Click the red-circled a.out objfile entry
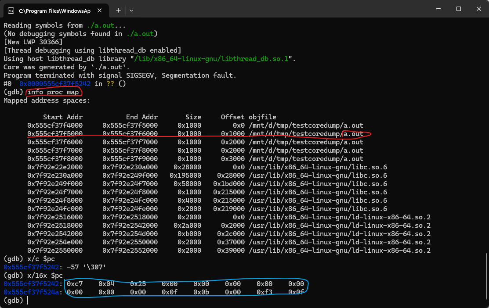Viewport: 489px width, 308px height. pyautogui.click(x=354, y=134)
